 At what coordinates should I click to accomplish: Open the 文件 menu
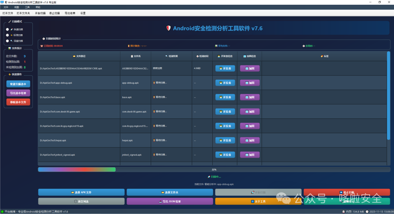[x=6, y=7]
